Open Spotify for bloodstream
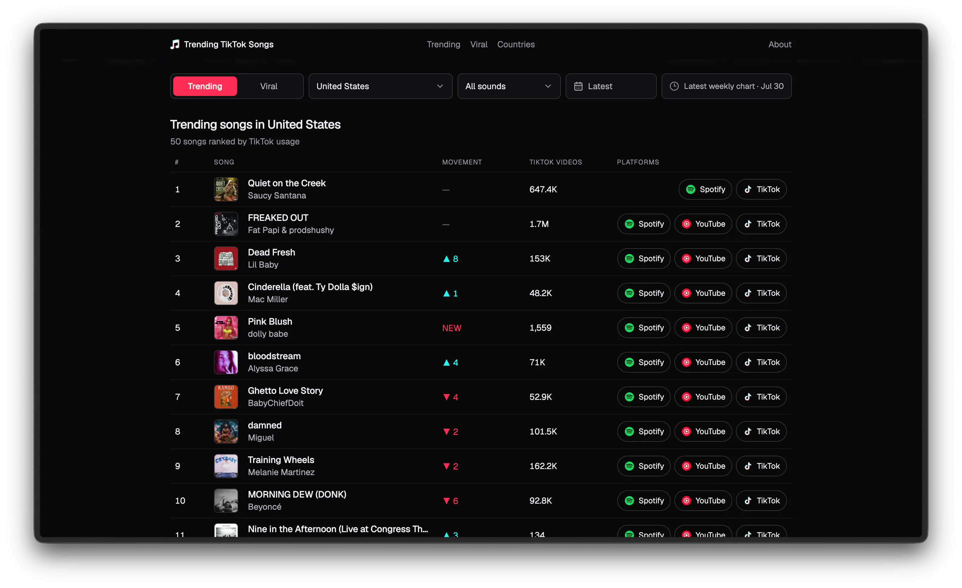The height and width of the screenshot is (588, 962). click(x=644, y=362)
